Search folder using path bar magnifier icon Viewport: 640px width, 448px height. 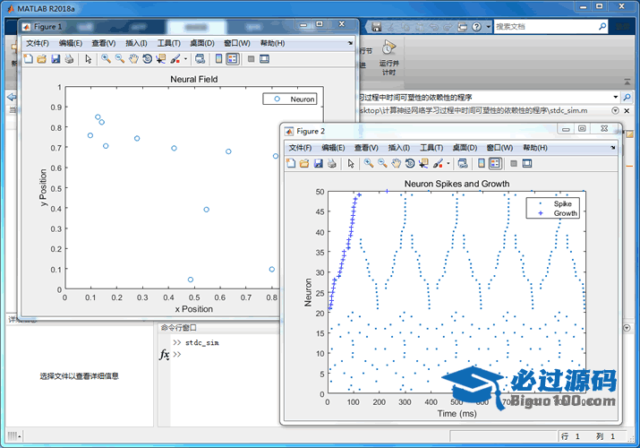tap(627, 97)
